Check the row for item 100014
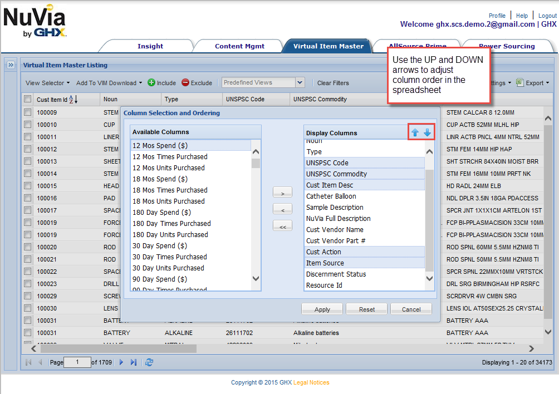Viewport: 559px width, 394px height. click(x=27, y=174)
